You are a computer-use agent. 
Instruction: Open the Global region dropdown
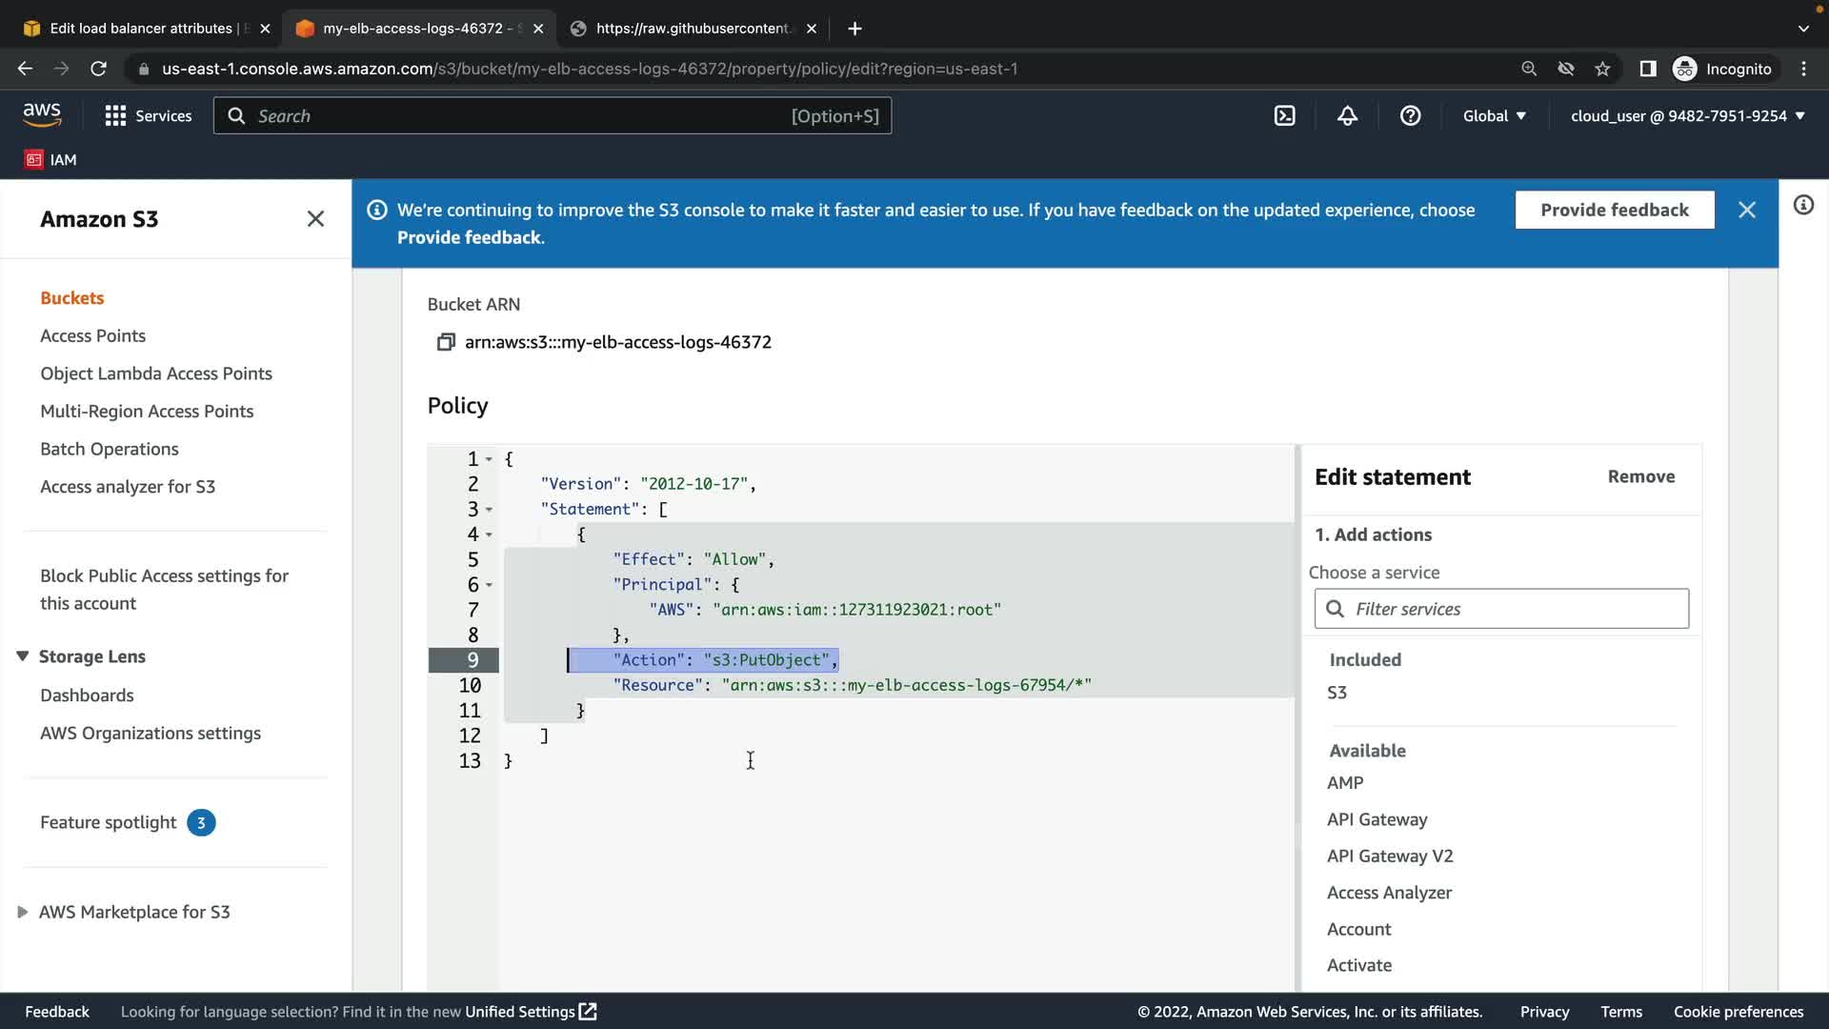coord(1494,116)
